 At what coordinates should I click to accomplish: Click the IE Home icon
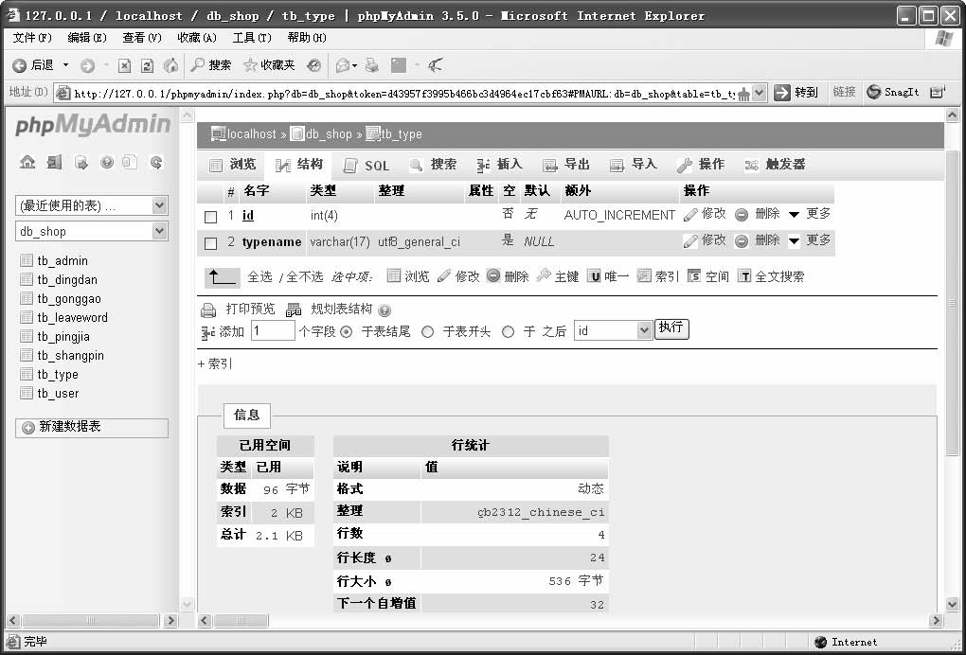click(x=170, y=65)
